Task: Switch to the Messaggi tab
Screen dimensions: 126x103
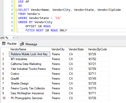Action: (28, 44)
